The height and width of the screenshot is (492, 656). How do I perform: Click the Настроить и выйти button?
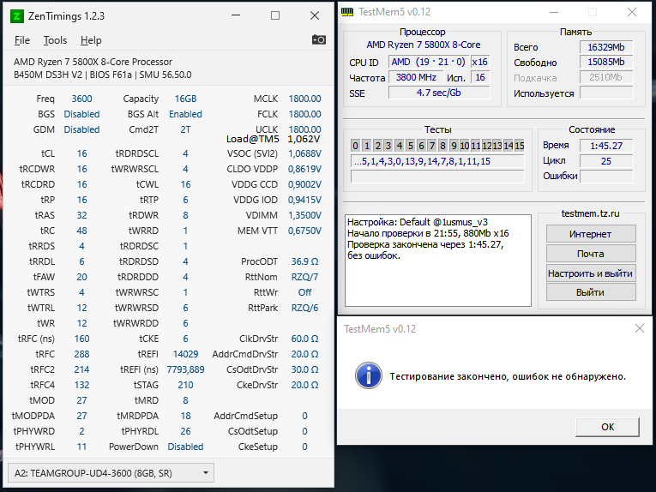point(591,273)
